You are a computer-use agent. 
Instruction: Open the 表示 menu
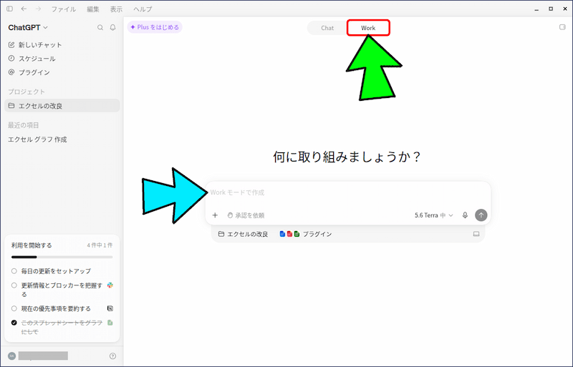116,9
